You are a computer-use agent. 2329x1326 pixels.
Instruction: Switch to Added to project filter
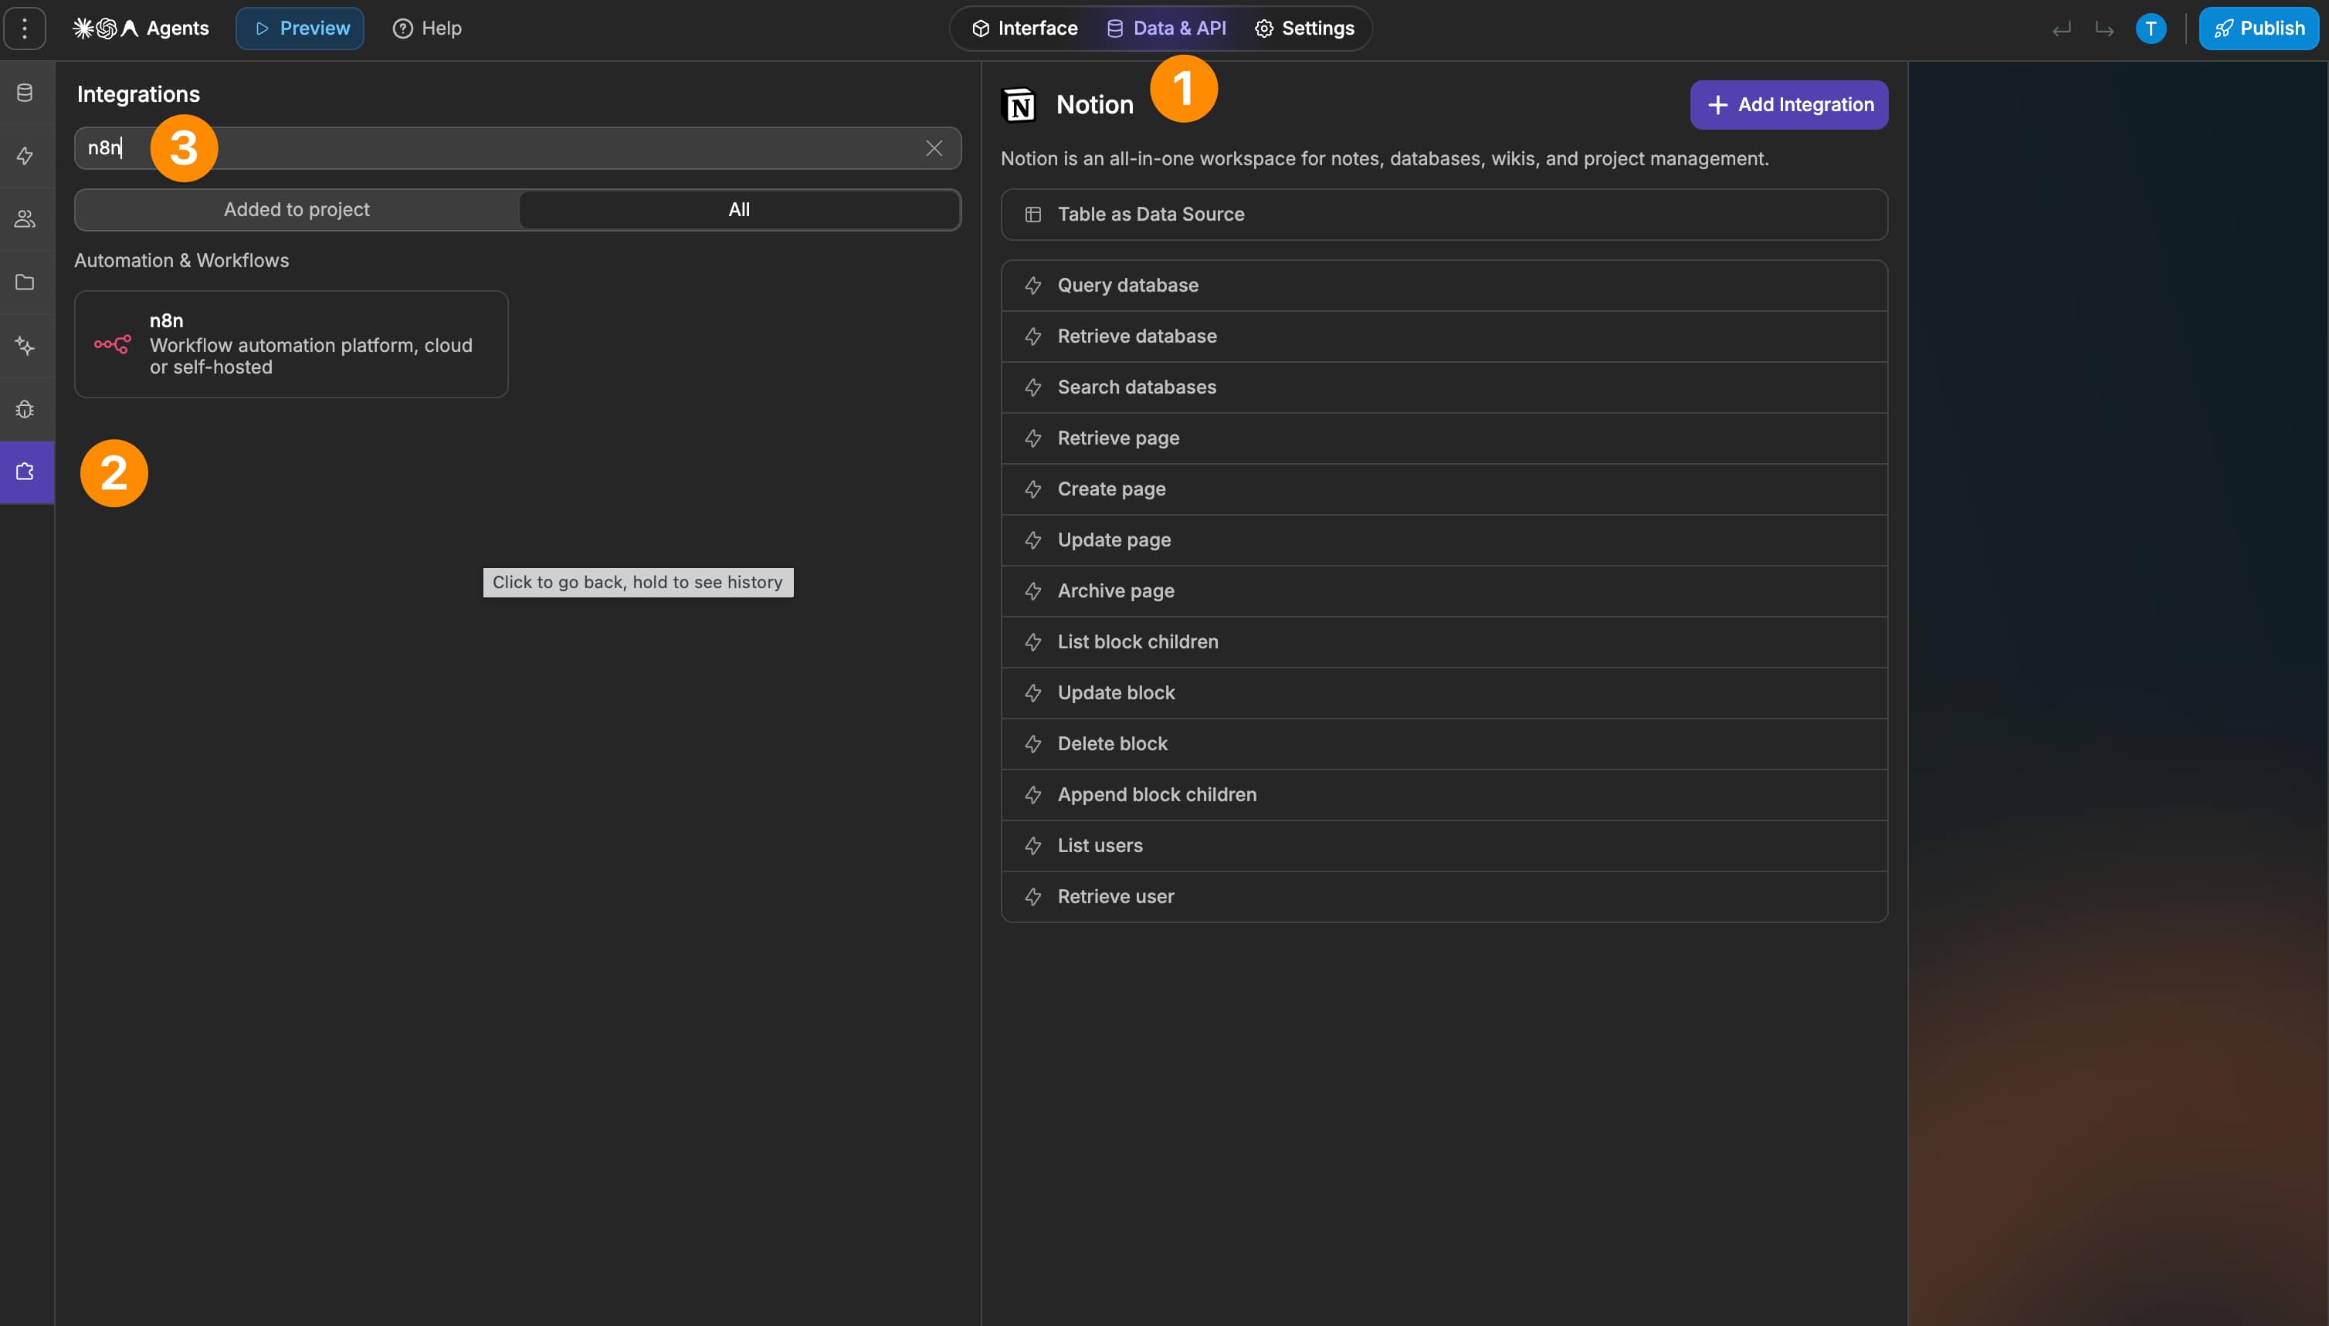click(x=297, y=209)
